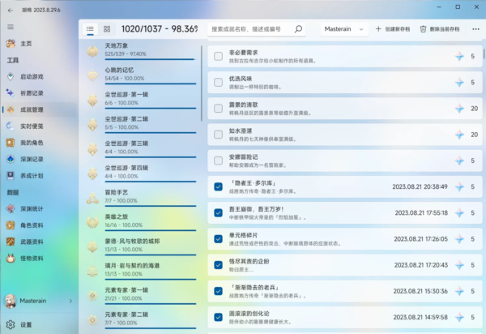Open the three-dot more options menu
This screenshot has height=334, width=486.
tap(475, 28)
